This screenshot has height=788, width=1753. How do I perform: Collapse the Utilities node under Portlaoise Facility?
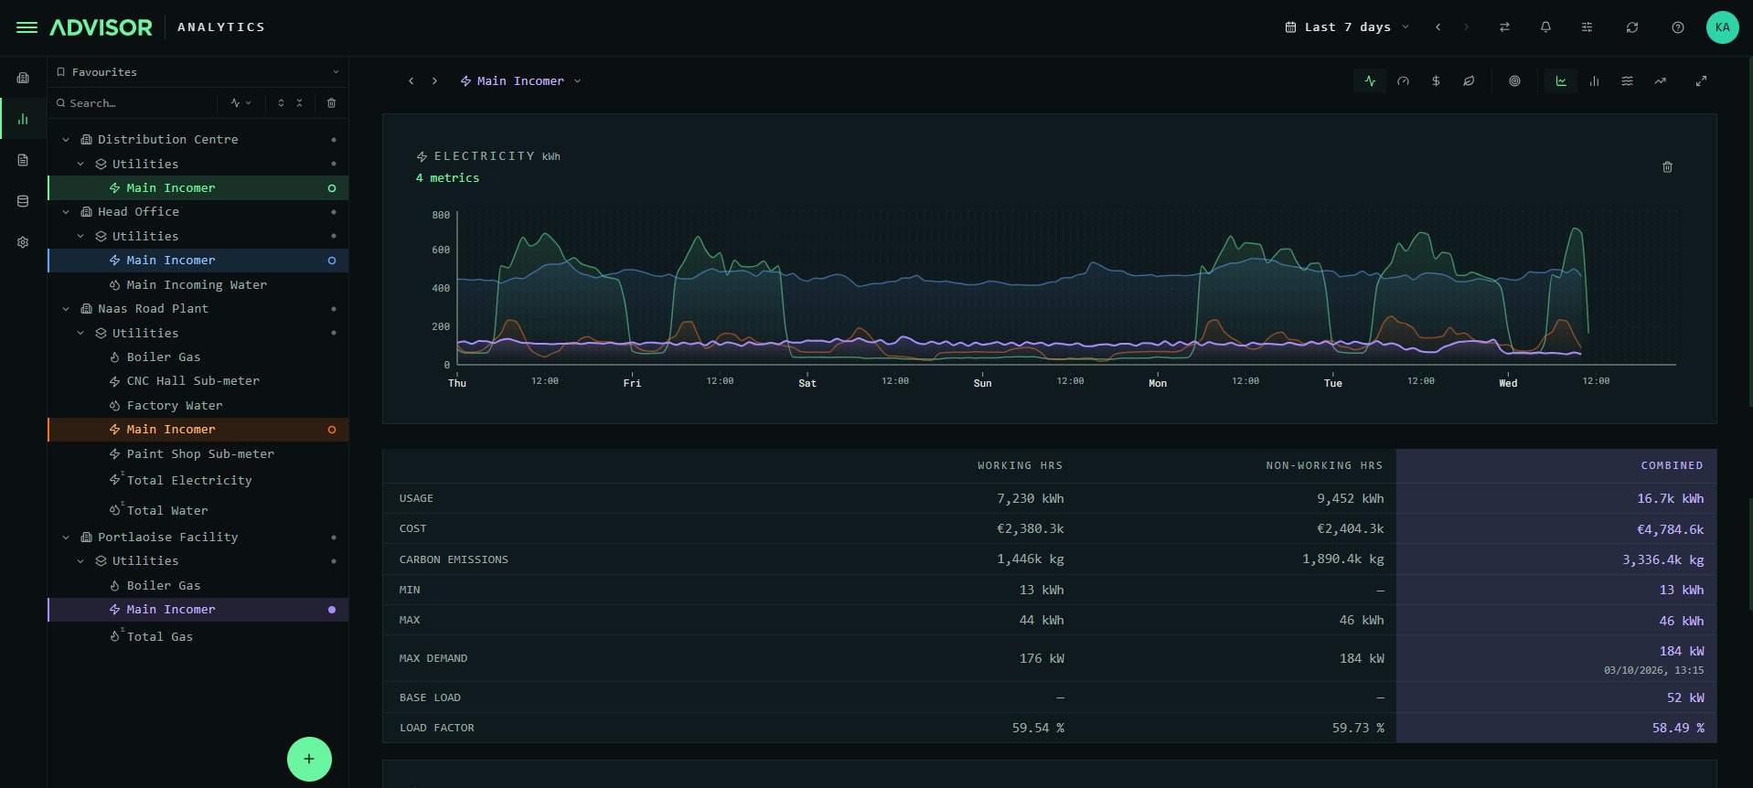point(80,561)
